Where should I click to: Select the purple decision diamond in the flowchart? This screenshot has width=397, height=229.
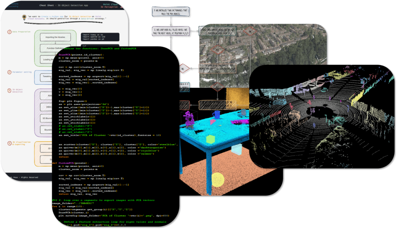click(x=170, y=31)
